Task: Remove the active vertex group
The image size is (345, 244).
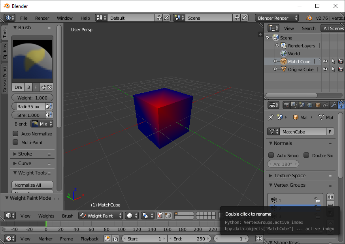Action: click(x=330, y=205)
